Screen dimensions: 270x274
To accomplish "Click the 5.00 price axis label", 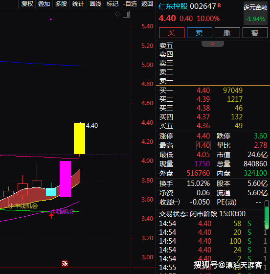I will click(147, 65).
